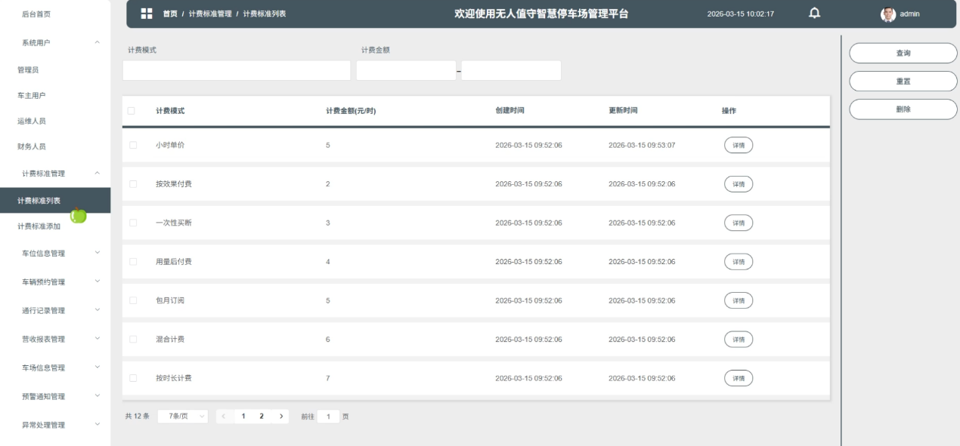Check the 用量后付费 row checkbox
This screenshot has height=446, width=960.
pos(133,262)
